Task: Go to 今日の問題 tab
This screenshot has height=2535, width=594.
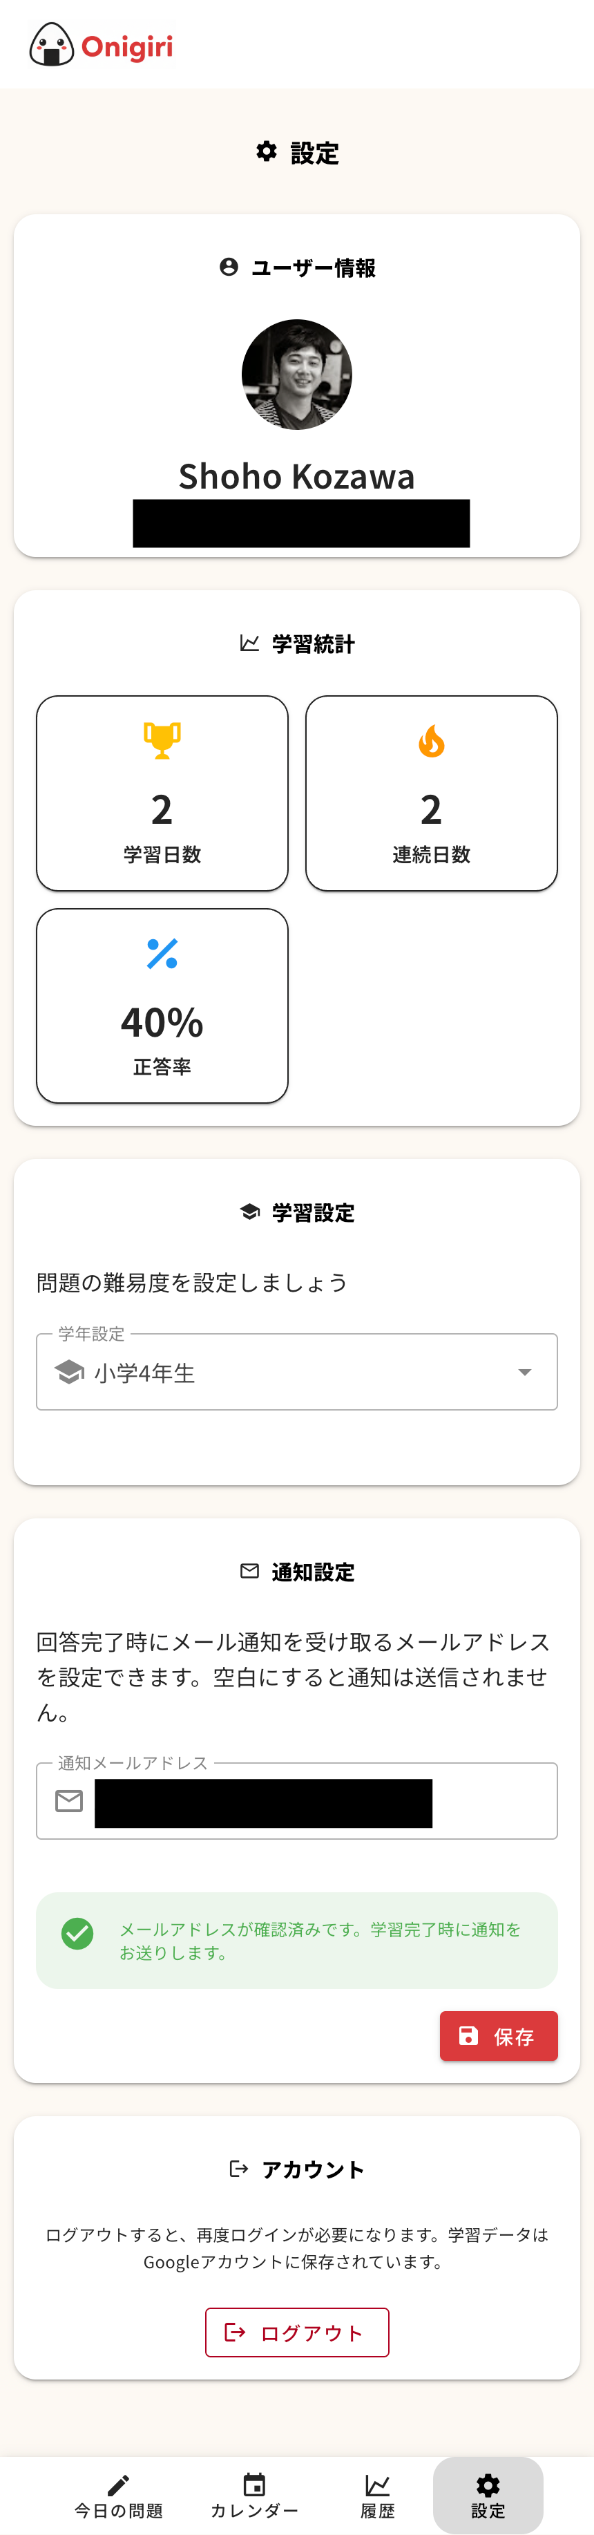Action: 118,2495
